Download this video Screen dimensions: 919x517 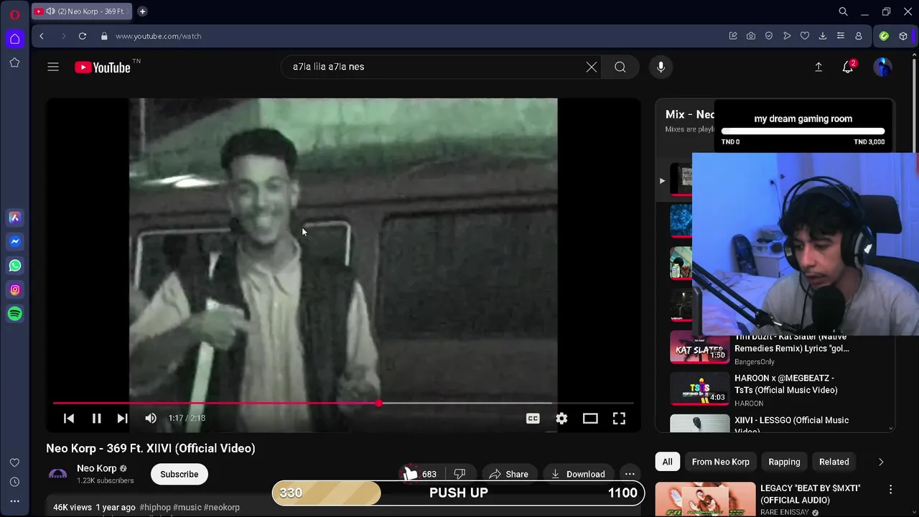578,474
